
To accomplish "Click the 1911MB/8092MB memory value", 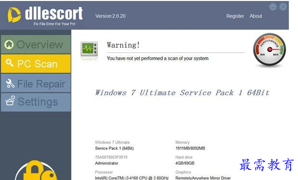I will [x=190, y=148].
